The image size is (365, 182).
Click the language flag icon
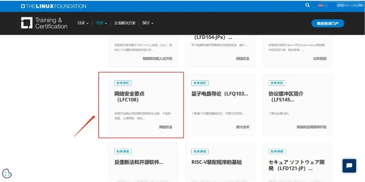pyautogui.click(x=320, y=5)
